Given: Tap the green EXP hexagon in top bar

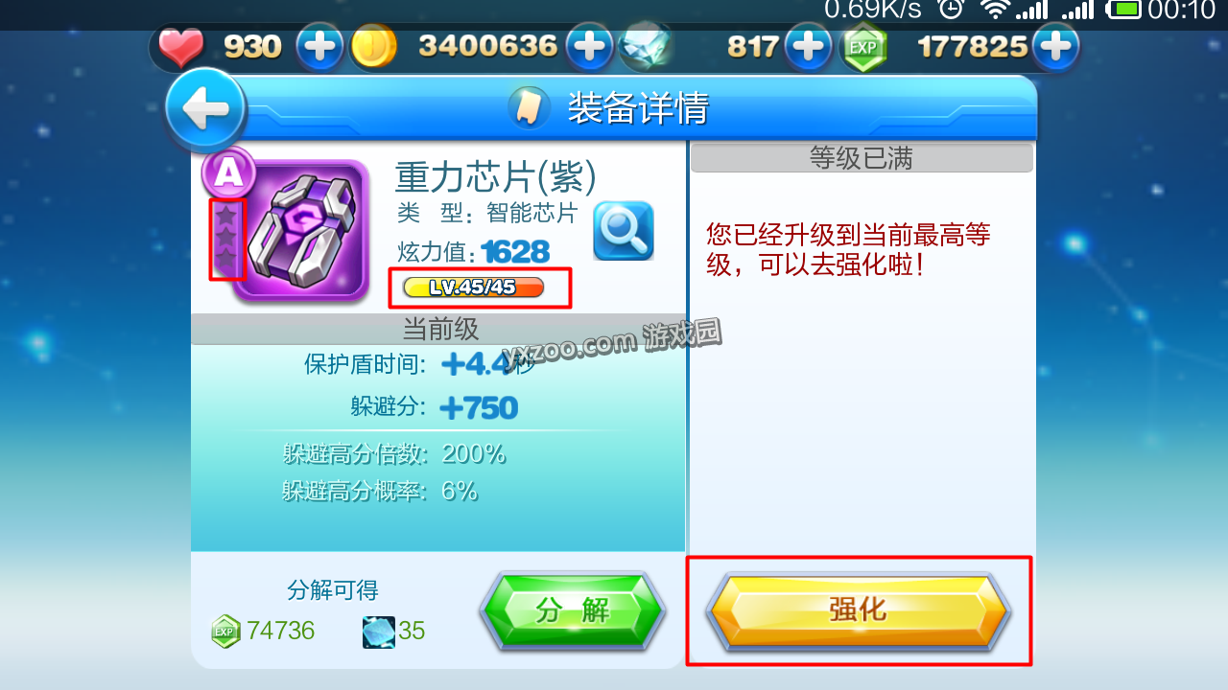Looking at the screenshot, I should [x=863, y=48].
